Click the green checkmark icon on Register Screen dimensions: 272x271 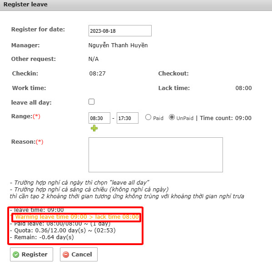[x=16, y=255]
